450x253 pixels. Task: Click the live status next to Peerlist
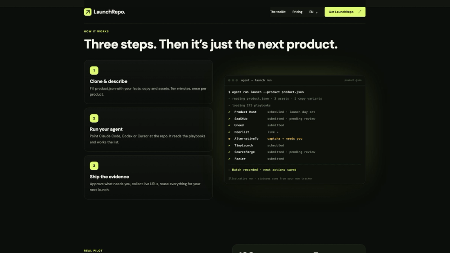pos(273,132)
